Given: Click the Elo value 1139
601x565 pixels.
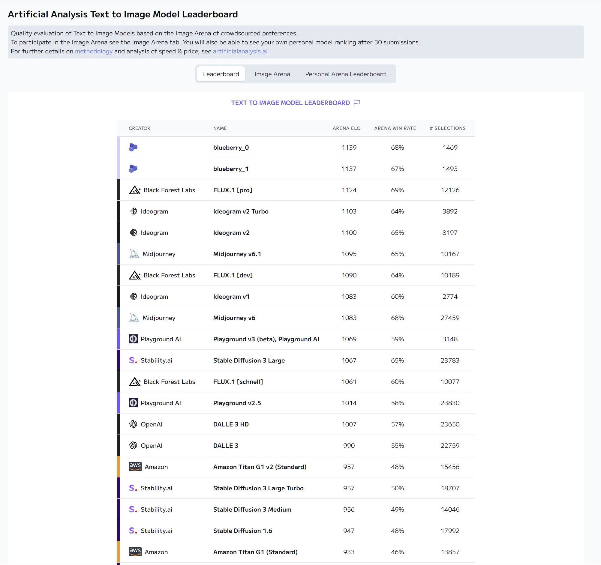Looking at the screenshot, I should click(349, 148).
